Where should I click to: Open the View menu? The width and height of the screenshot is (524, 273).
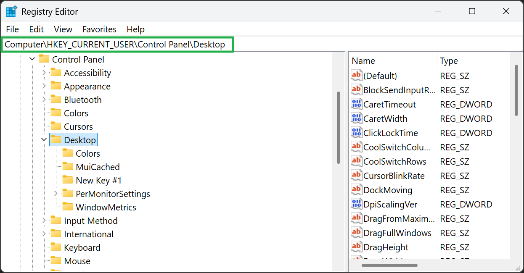63,29
